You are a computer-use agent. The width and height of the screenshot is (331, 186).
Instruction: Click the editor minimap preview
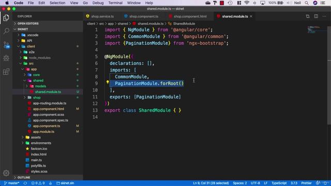317,29
